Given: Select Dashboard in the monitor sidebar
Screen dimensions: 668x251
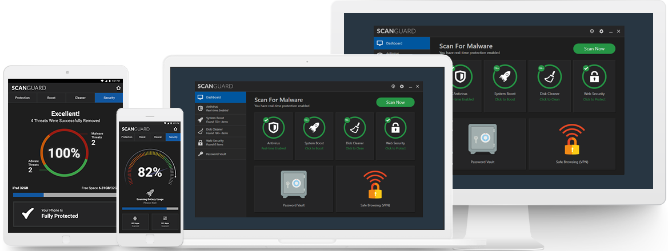Looking at the screenshot, I should pyautogui.click(x=402, y=43).
